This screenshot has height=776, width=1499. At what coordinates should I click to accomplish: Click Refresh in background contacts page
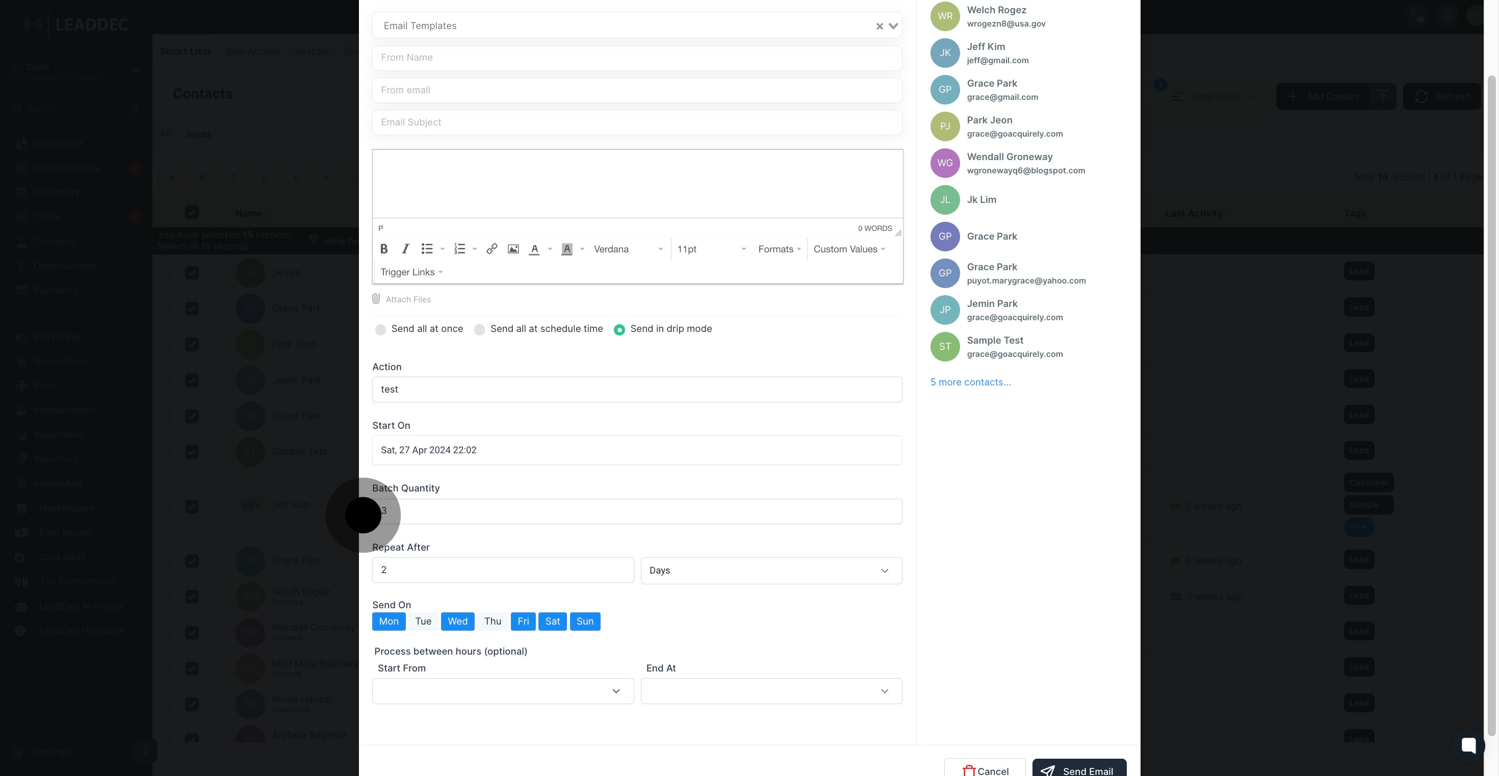(1441, 96)
